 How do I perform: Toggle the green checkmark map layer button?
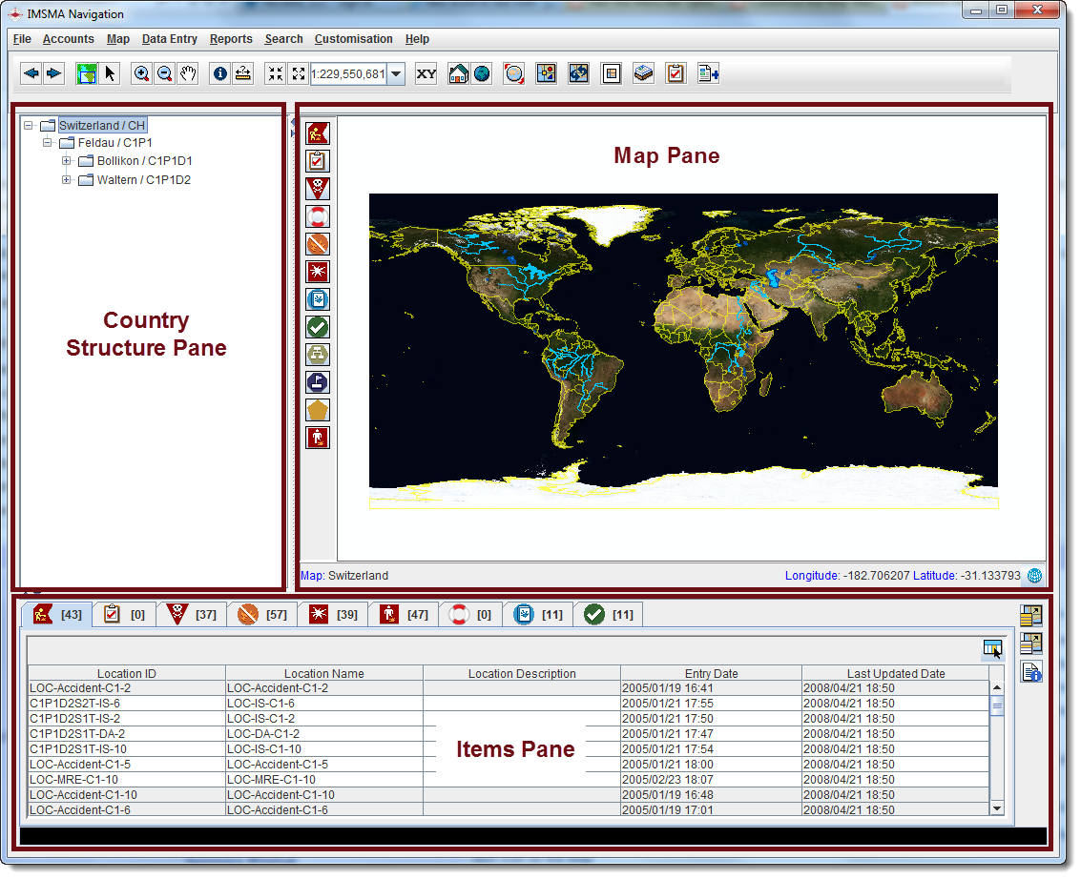pos(318,327)
